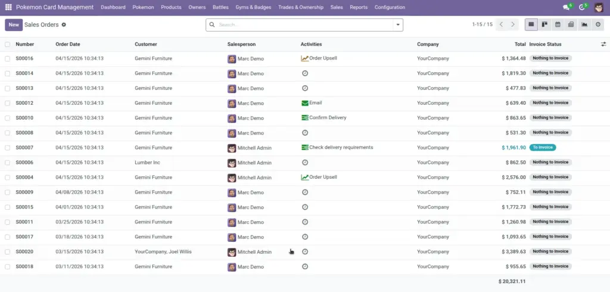The width and height of the screenshot is (610, 292).
Task: Click Email activity icon for S00012
Action: coord(304,103)
